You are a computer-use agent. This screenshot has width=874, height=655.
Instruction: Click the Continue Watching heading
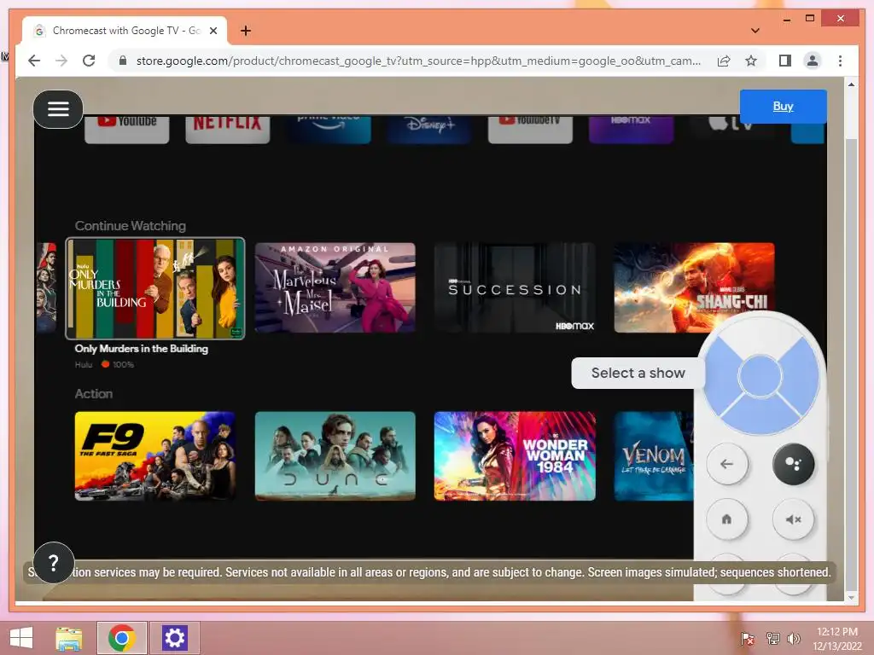point(131,225)
